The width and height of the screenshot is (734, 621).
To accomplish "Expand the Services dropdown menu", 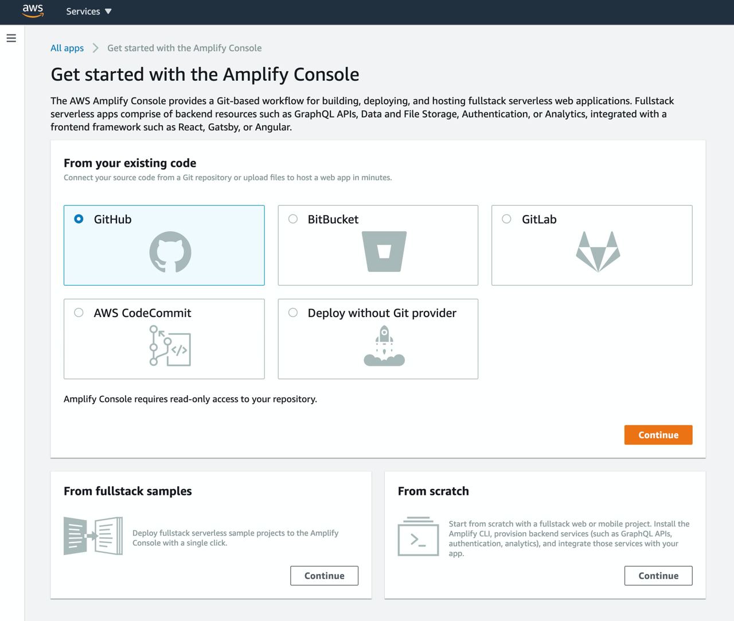I will point(89,11).
